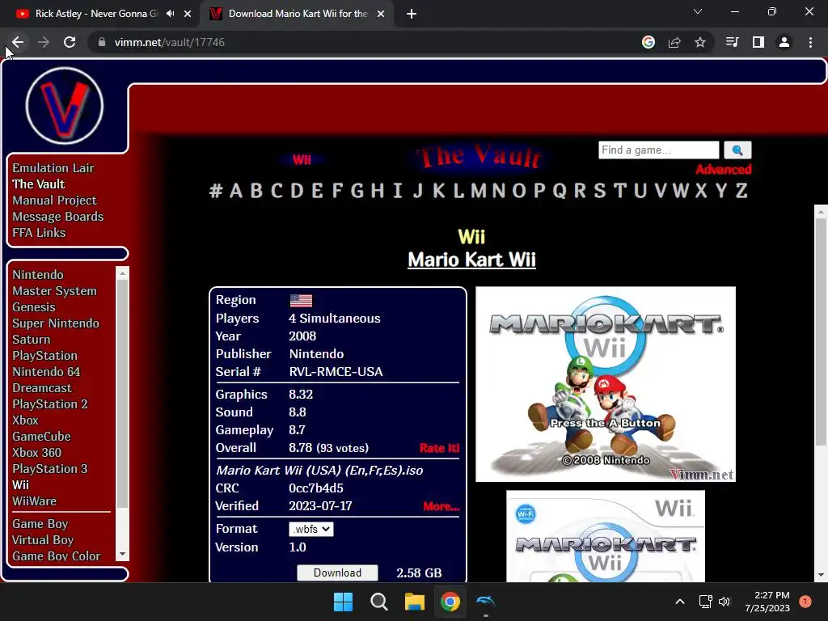Open the Chrome profile icon
828x621 pixels.
(x=784, y=42)
